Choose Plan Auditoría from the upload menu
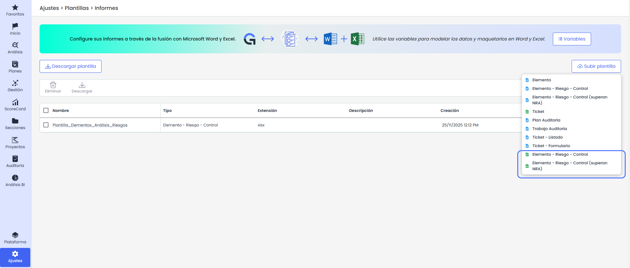 (546, 120)
